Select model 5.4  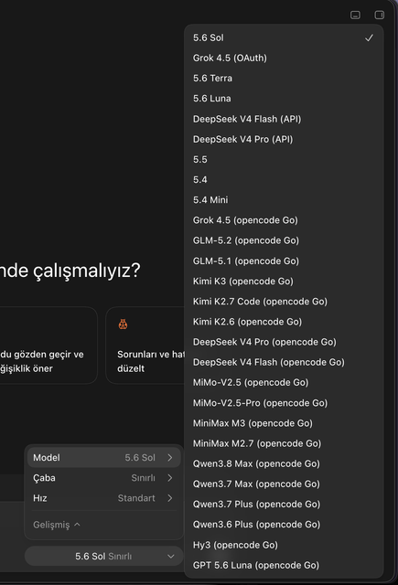tap(284, 179)
